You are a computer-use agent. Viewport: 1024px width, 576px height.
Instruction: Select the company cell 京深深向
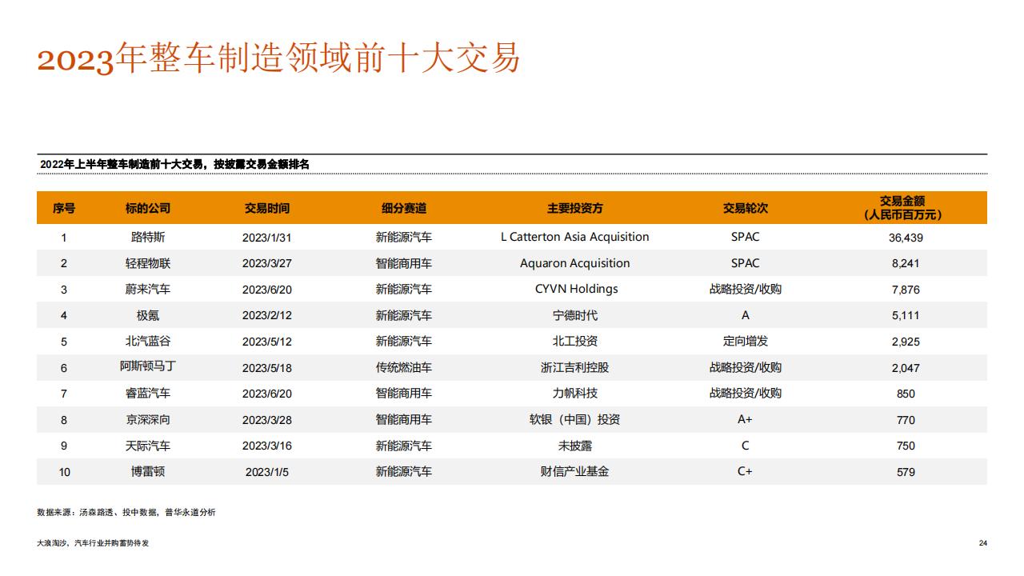click(148, 419)
